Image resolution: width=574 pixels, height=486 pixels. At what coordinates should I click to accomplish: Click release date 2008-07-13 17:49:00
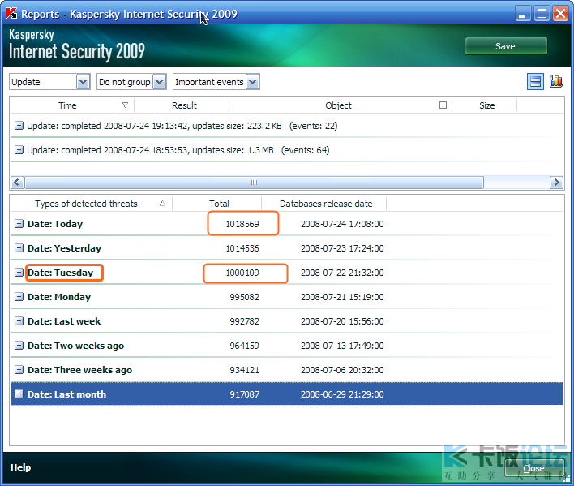pos(342,346)
